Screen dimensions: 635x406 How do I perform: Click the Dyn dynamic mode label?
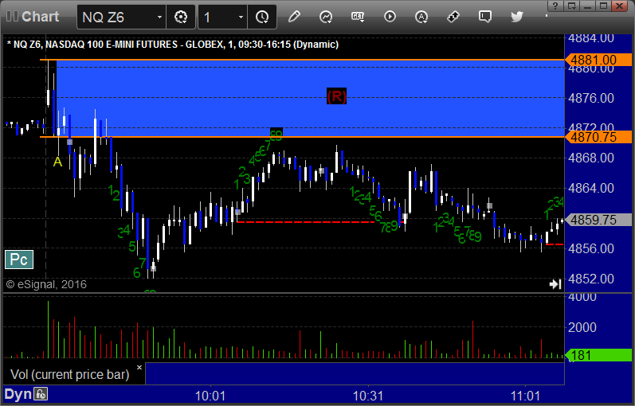tap(18, 394)
